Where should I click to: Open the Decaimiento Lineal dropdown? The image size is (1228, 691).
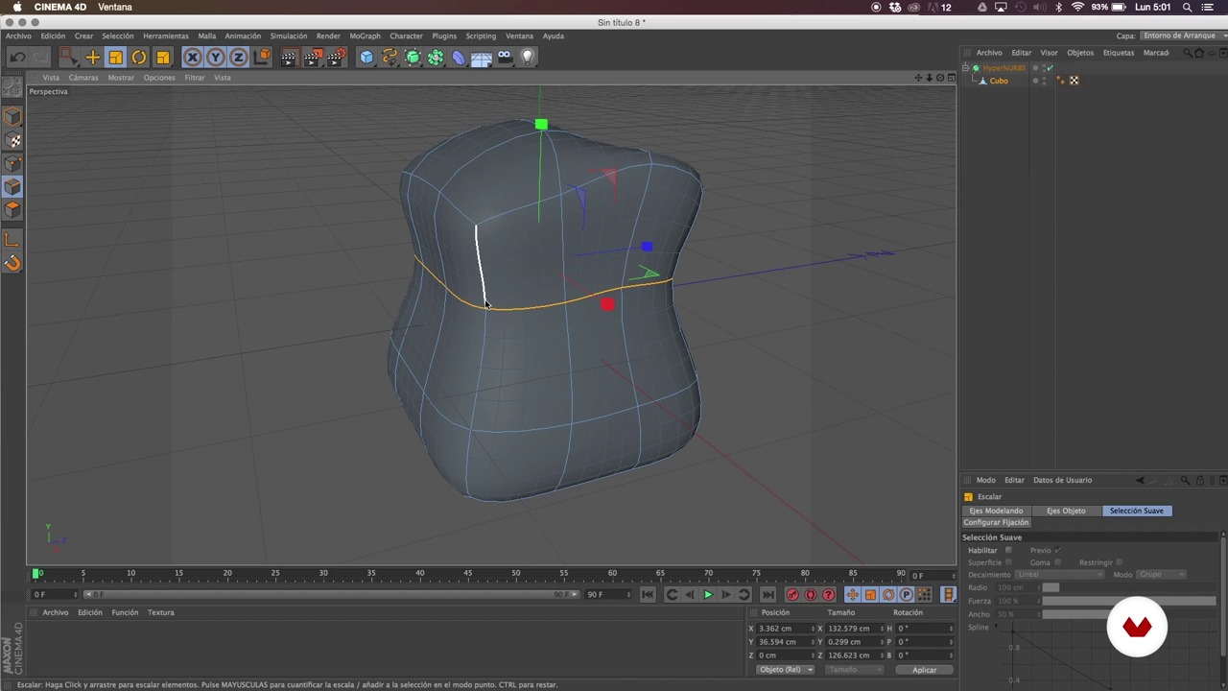click(1059, 574)
